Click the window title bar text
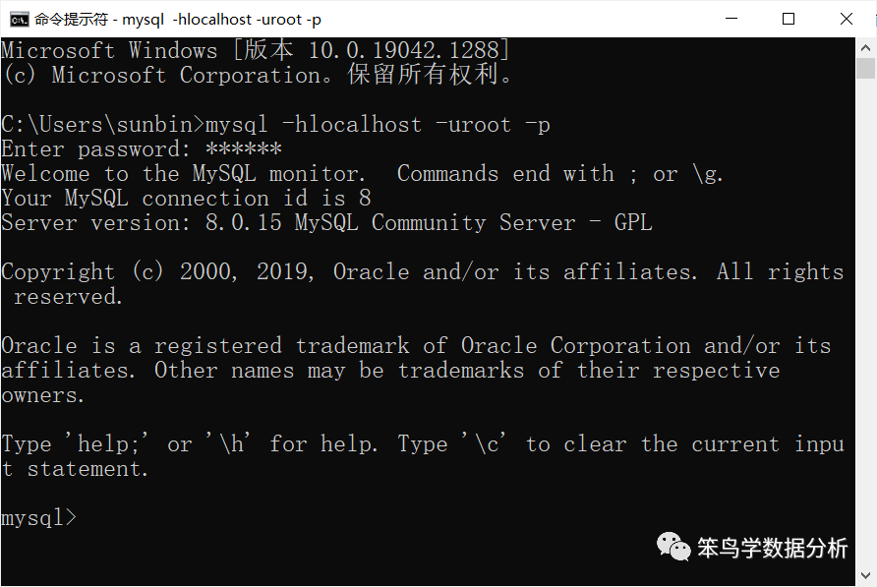This screenshot has height=587, width=877. [x=178, y=20]
